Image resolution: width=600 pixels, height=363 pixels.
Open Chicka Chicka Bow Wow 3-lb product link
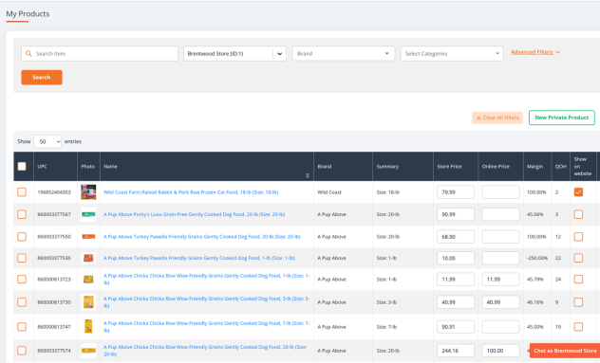[x=206, y=302]
